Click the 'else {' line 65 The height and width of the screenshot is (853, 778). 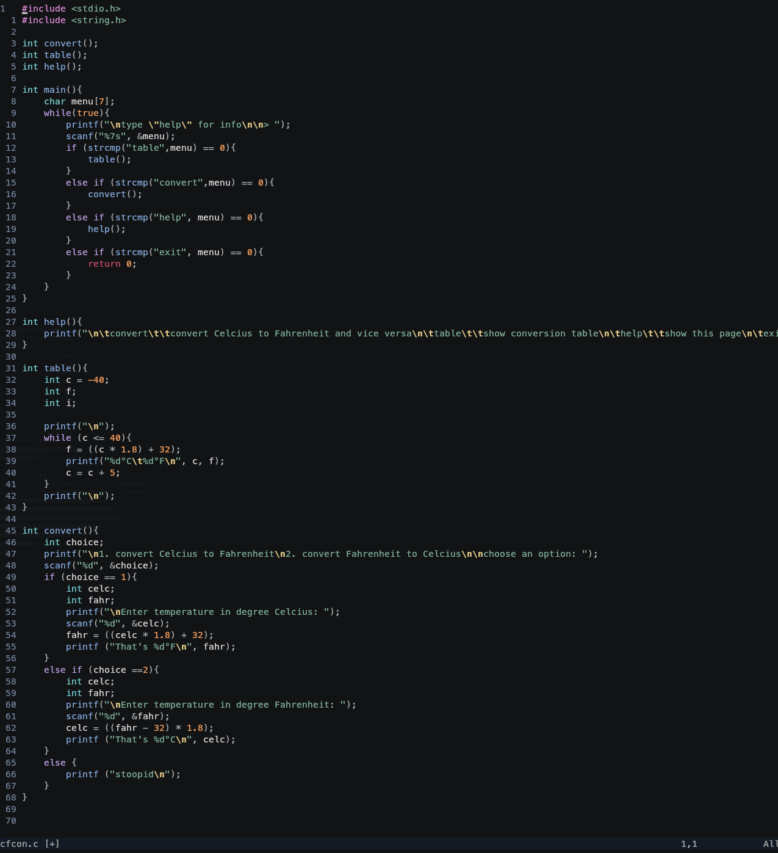[x=60, y=763]
